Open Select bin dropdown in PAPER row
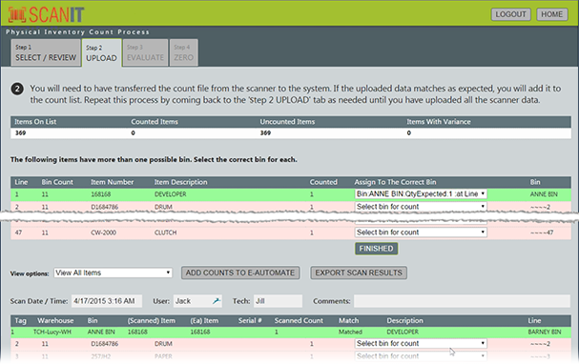579x364 pixels. (x=421, y=355)
